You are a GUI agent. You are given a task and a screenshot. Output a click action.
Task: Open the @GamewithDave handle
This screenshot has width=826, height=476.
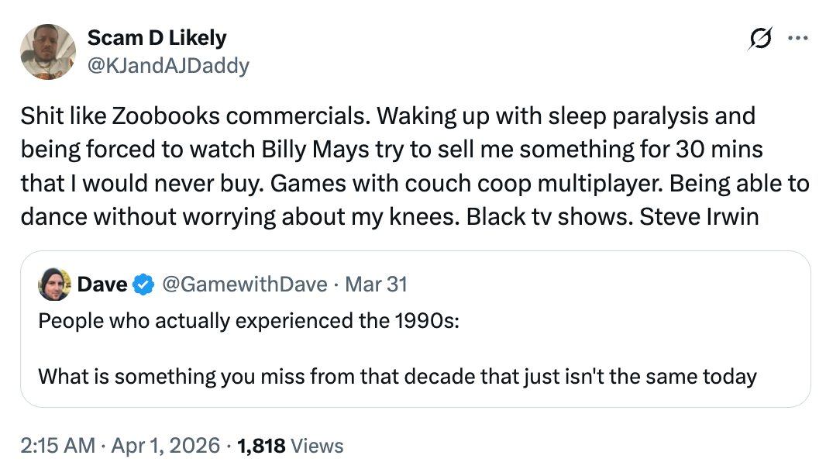244,285
